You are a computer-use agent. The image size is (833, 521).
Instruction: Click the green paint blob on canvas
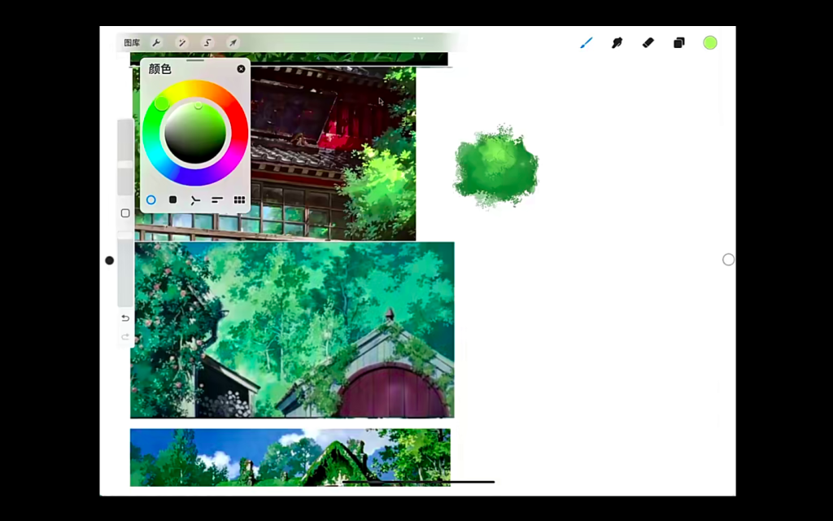[x=495, y=166]
